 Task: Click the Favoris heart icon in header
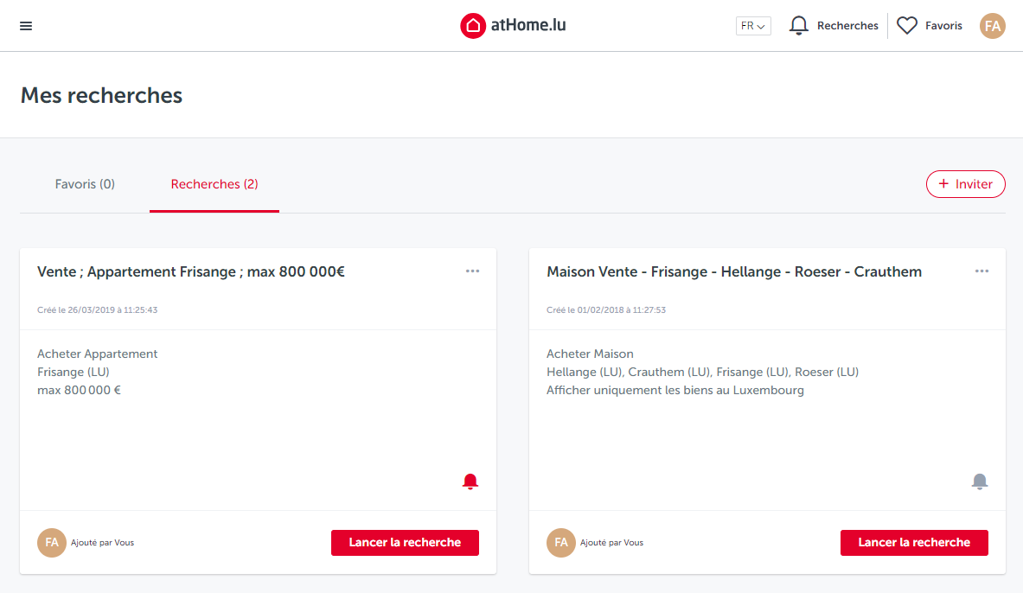907,25
